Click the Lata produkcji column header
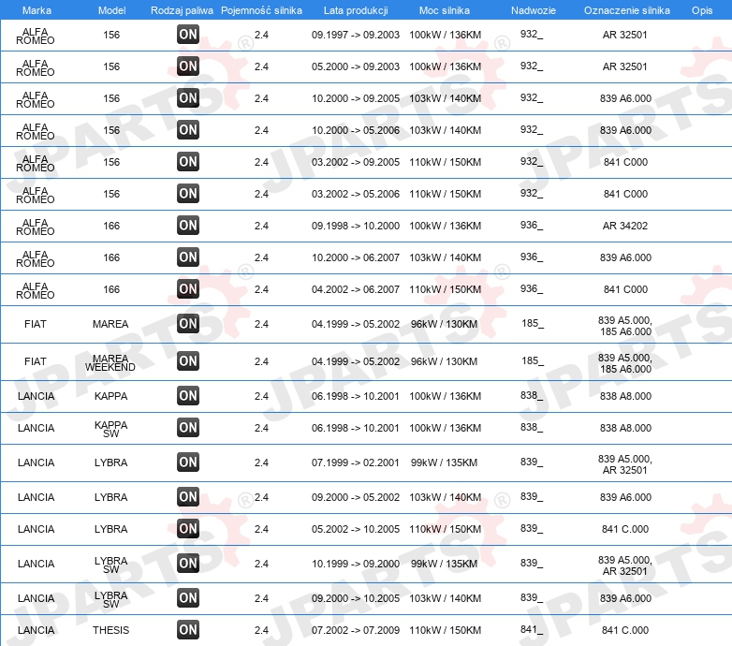The height and width of the screenshot is (646, 732). [356, 10]
